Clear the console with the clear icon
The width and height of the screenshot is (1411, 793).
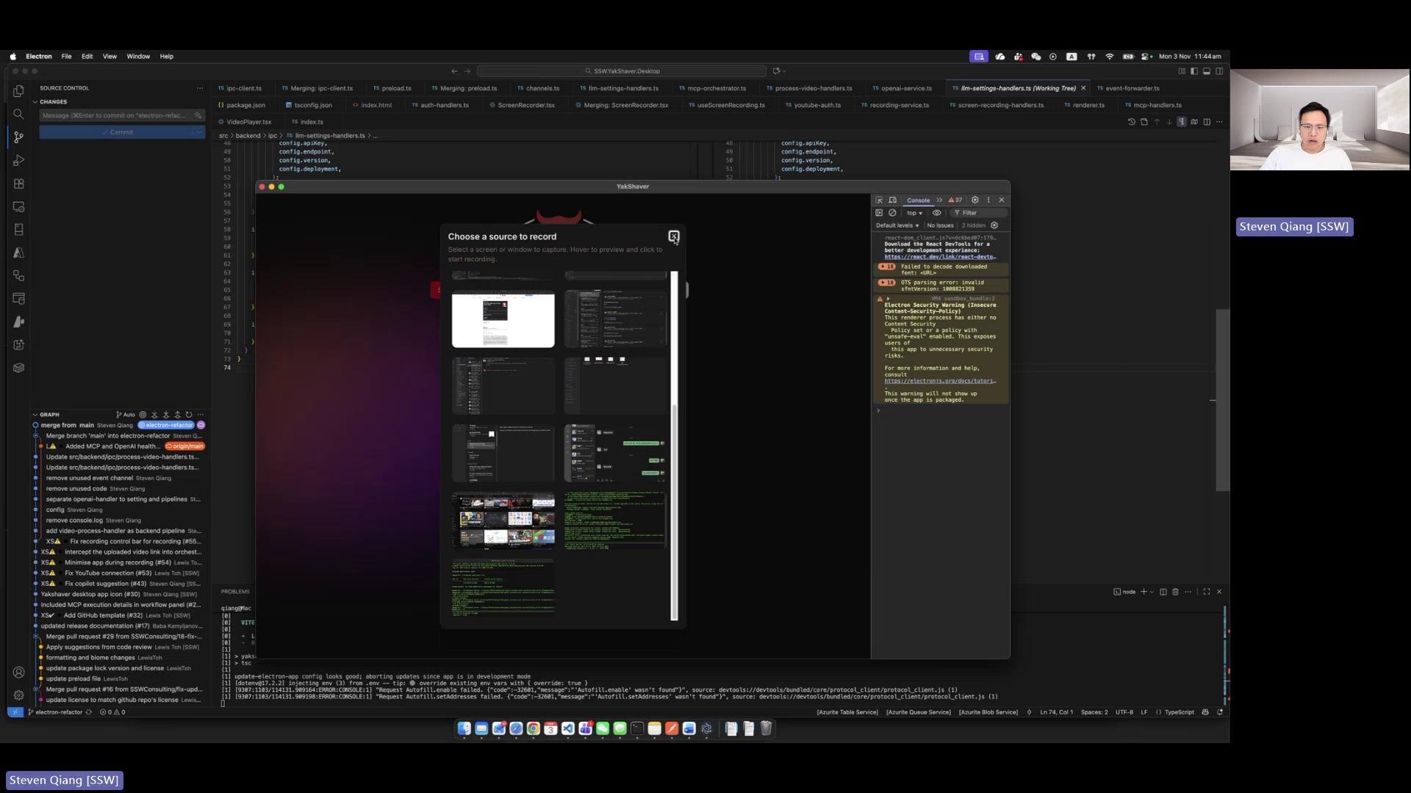click(891, 212)
